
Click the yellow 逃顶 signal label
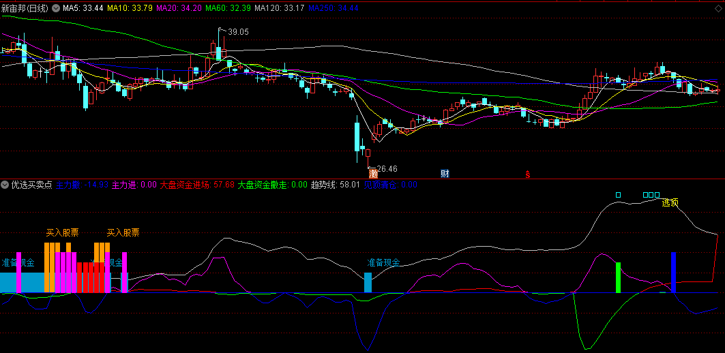click(670, 202)
